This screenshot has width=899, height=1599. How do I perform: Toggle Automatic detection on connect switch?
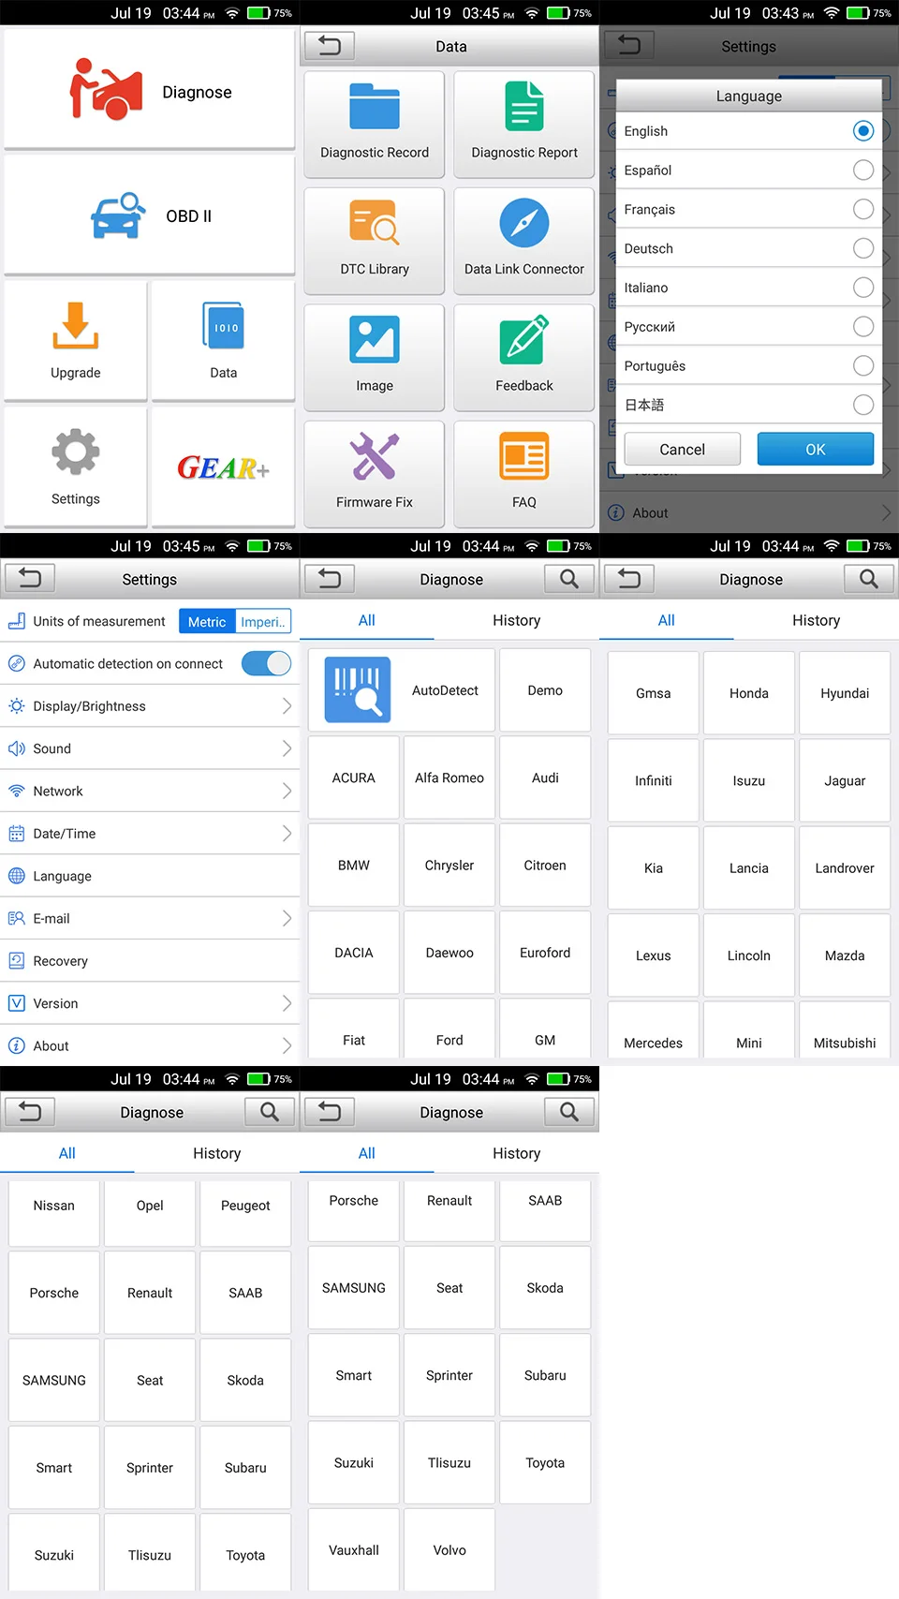(x=266, y=663)
